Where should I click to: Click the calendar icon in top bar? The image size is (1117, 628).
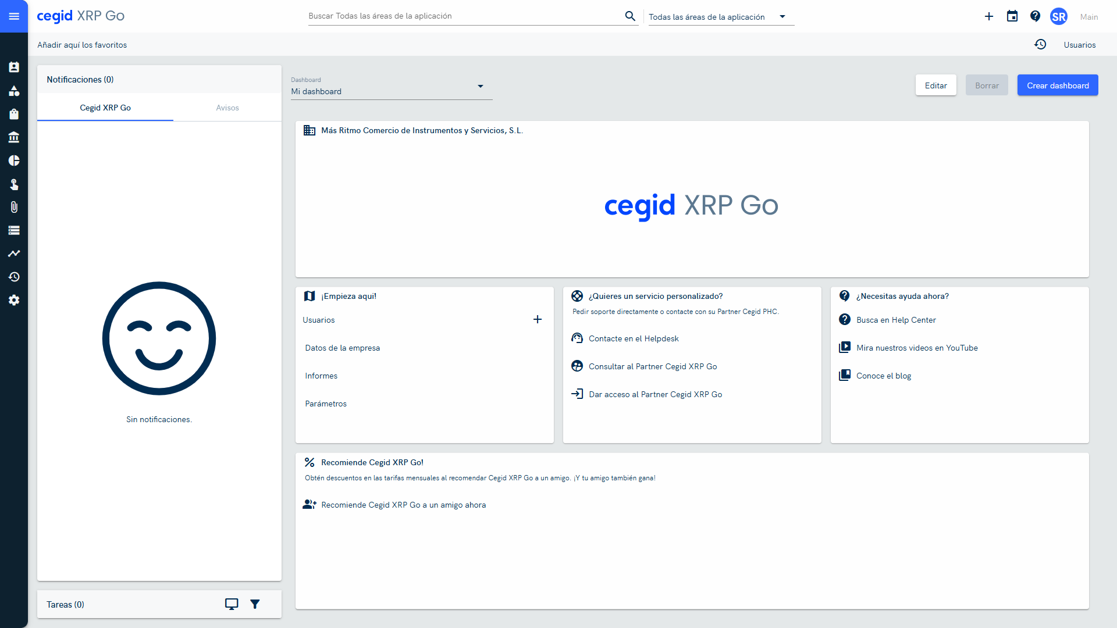click(1012, 16)
